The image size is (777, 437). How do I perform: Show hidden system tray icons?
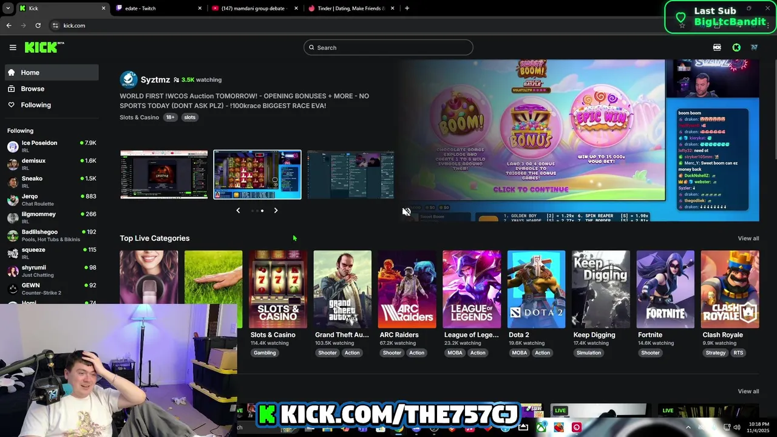coord(688,427)
